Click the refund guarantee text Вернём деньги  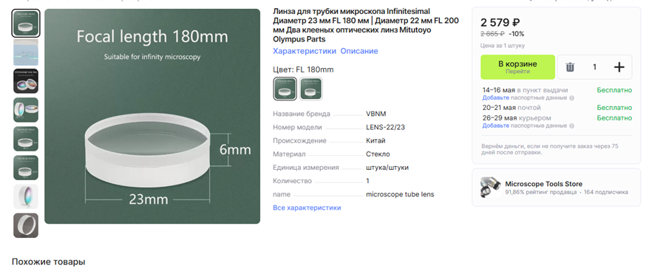click(x=550, y=149)
